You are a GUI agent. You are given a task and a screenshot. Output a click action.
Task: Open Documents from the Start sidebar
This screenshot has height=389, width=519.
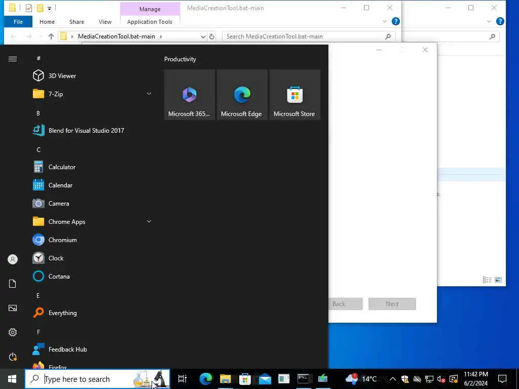[x=13, y=284]
